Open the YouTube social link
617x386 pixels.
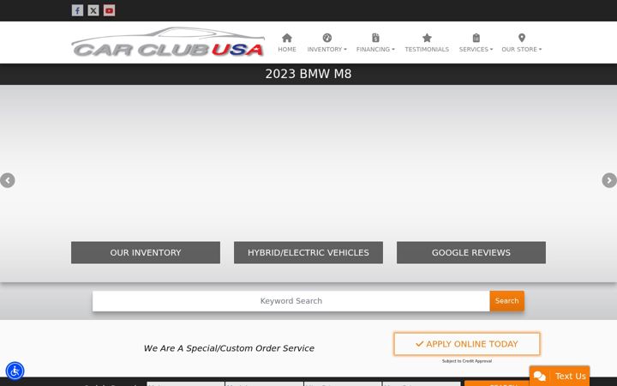coord(110,10)
